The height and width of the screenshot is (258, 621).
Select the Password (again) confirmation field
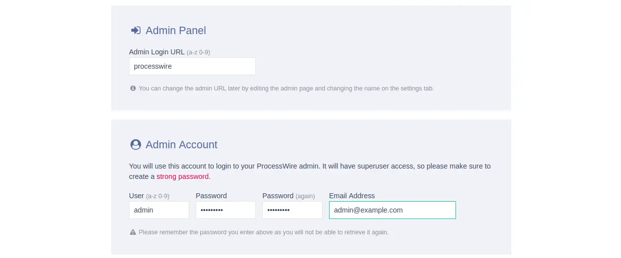tap(292, 210)
